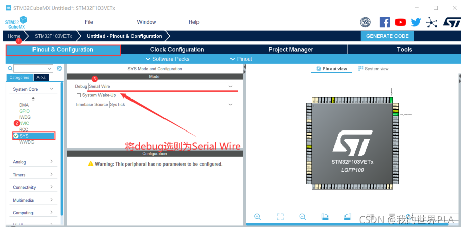Click the categories list vertical scrollbar
Viewport: 462px width, 229px height.
[62, 149]
